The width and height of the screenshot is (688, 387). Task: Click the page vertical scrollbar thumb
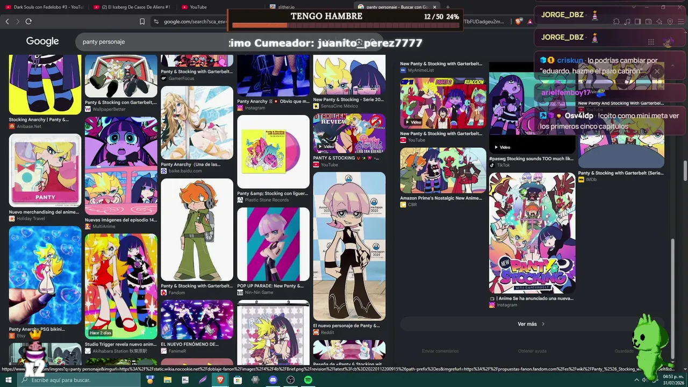685,171
